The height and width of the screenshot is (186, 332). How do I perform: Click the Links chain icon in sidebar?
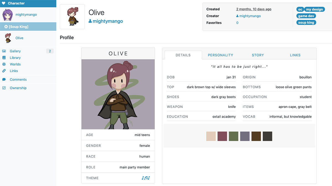[x=4, y=71]
